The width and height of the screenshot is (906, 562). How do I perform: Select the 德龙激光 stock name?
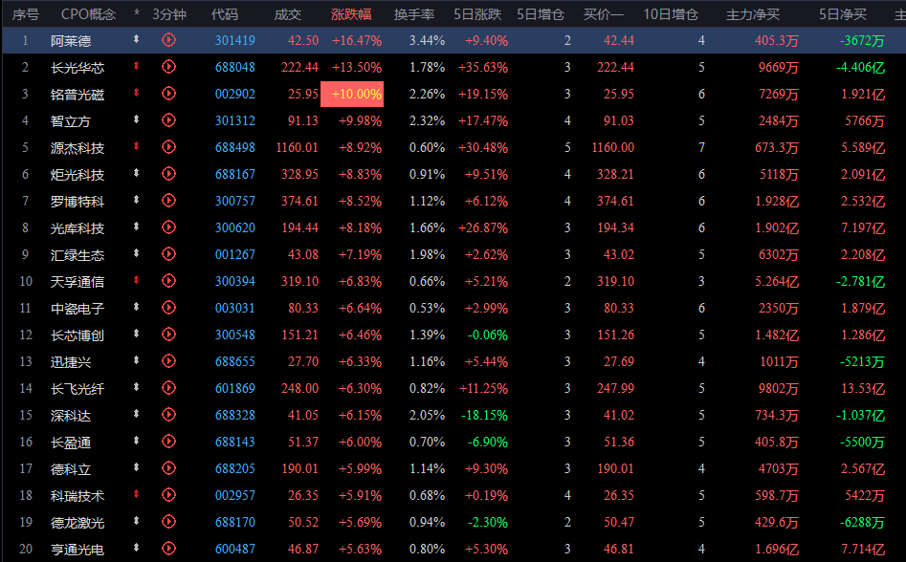click(77, 523)
